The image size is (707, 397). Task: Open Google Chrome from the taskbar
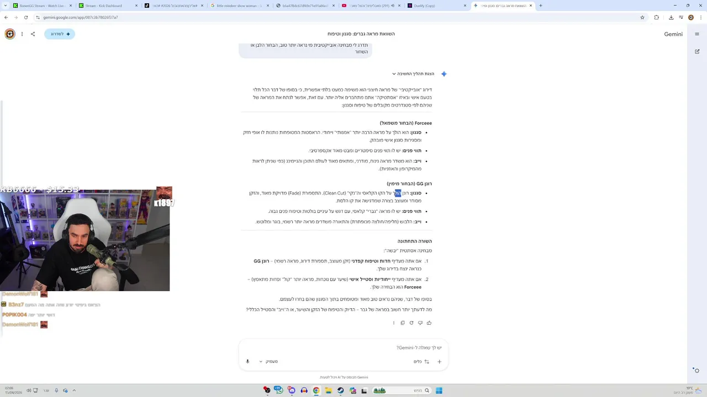[x=316, y=390]
